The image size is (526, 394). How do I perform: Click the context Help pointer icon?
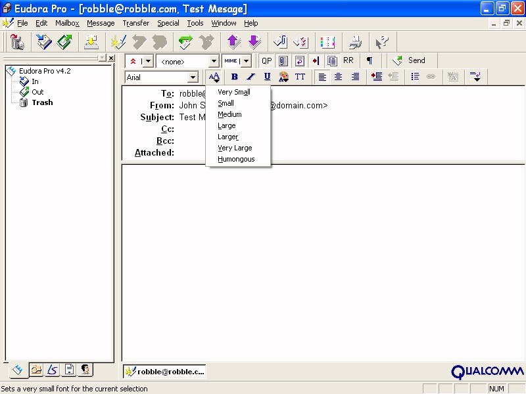tap(382, 42)
